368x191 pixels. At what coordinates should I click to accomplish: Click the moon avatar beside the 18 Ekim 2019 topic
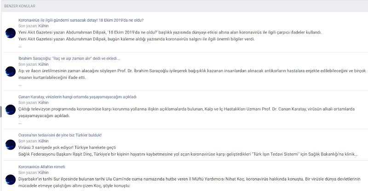[10, 33]
